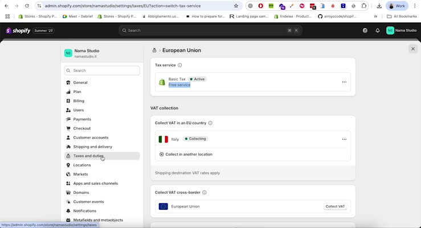
Task: Click the Shopify logo
Action: (x=18, y=31)
